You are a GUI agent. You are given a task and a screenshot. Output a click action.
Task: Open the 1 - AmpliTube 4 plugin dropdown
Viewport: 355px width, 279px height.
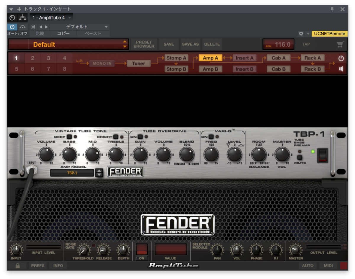pyautogui.click(x=52, y=18)
